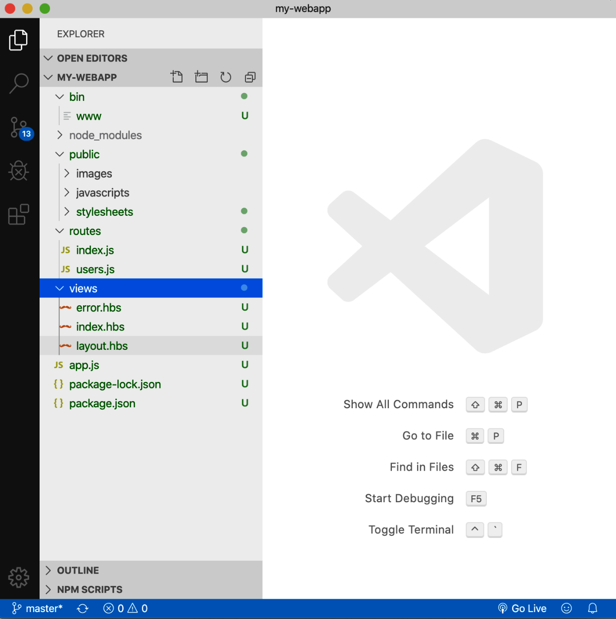This screenshot has width=616, height=619.
Task: Open the Manage gear settings icon
Action: pos(19,577)
